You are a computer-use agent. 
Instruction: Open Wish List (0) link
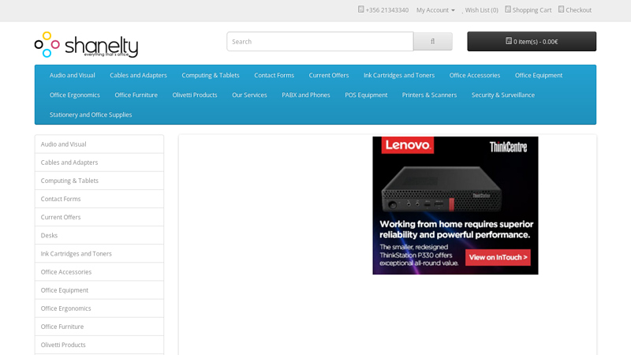pos(481,10)
